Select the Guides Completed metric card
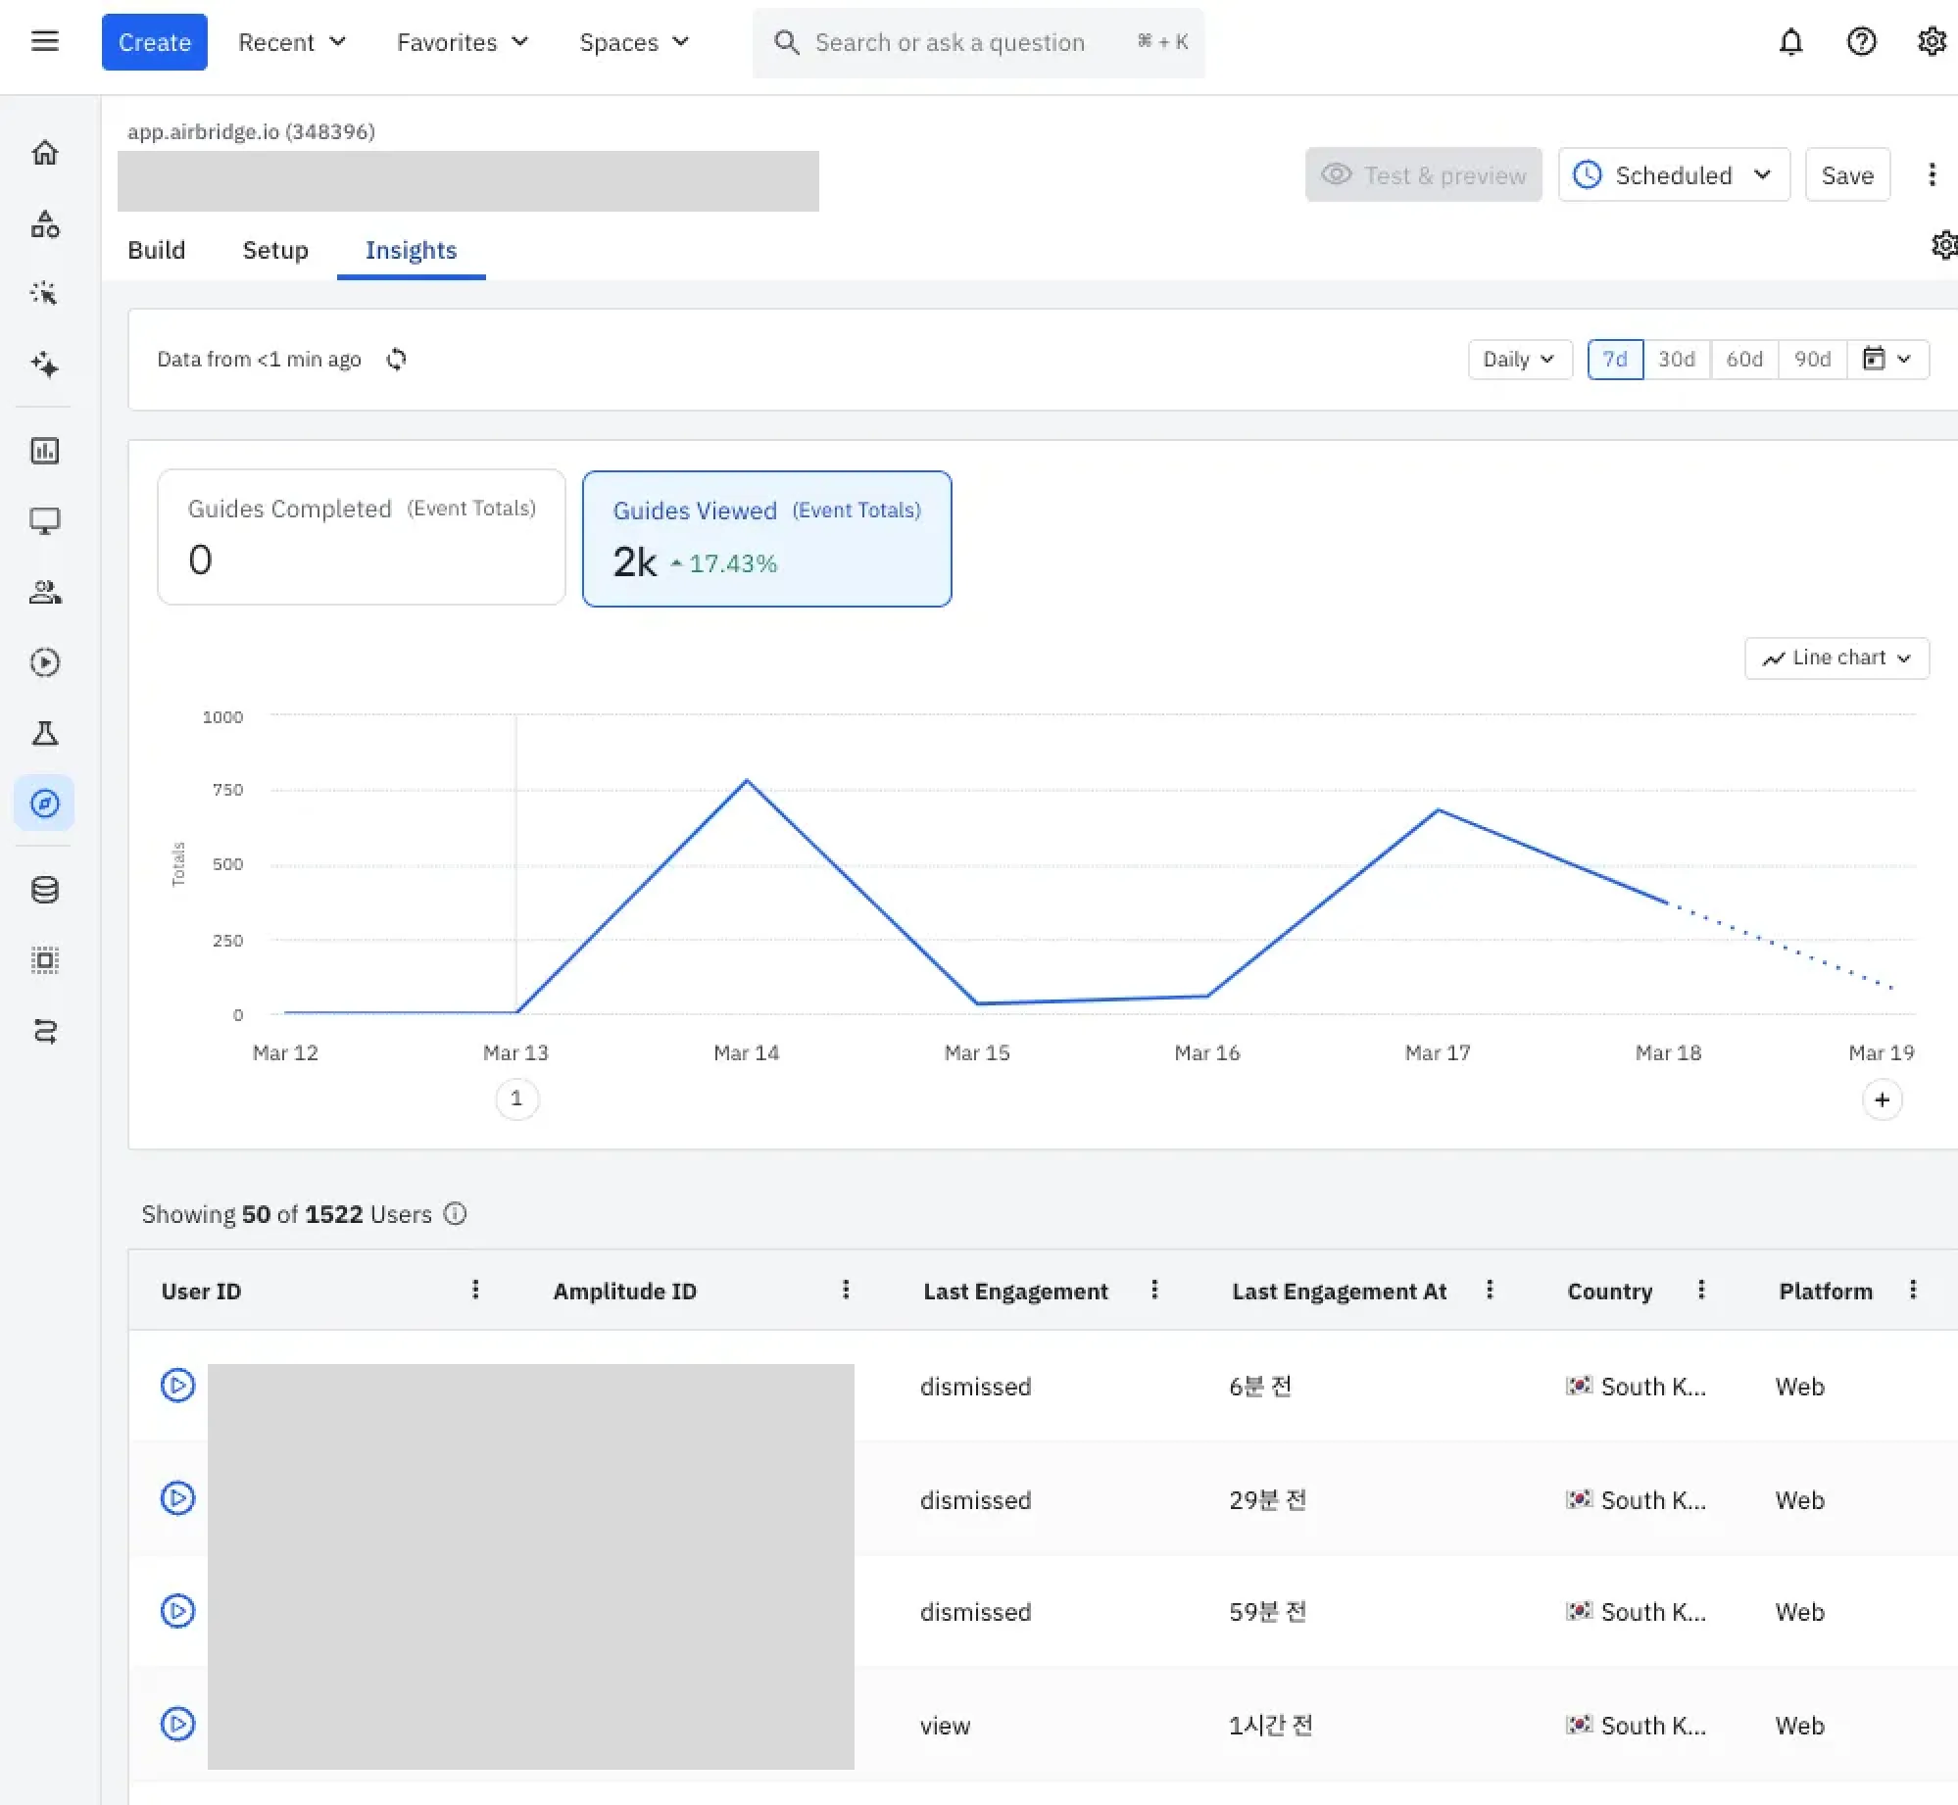Viewport: 1958px width, 1805px height. tap(361, 537)
